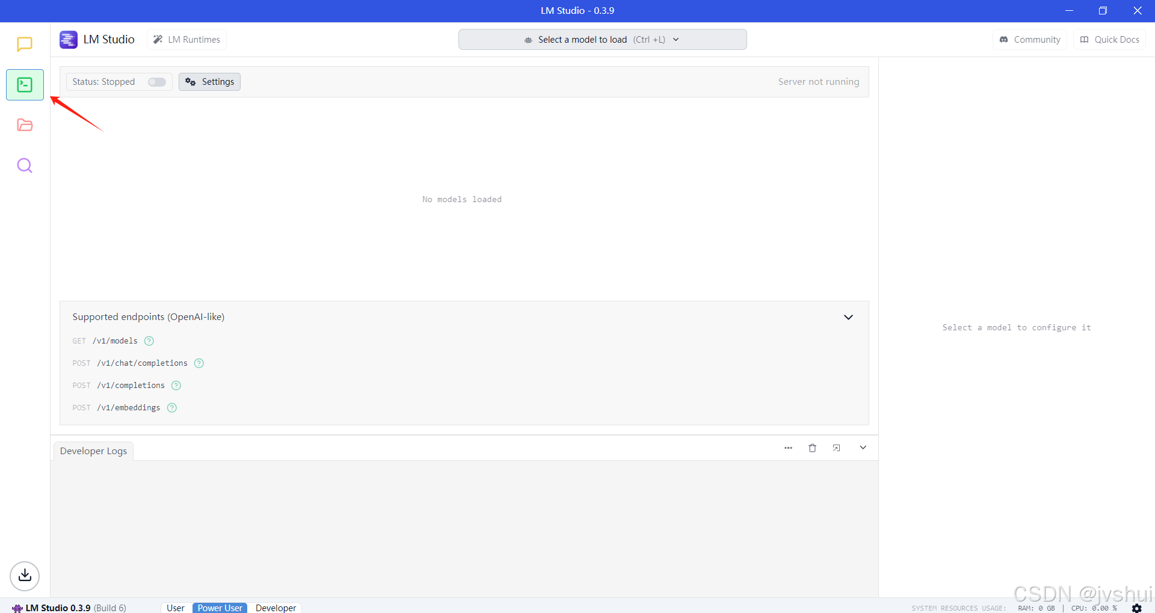Image resolution: width=1155 pixels, height=613 pixels.
Task: Switch to Developer mode
Action: coord(276,608)
